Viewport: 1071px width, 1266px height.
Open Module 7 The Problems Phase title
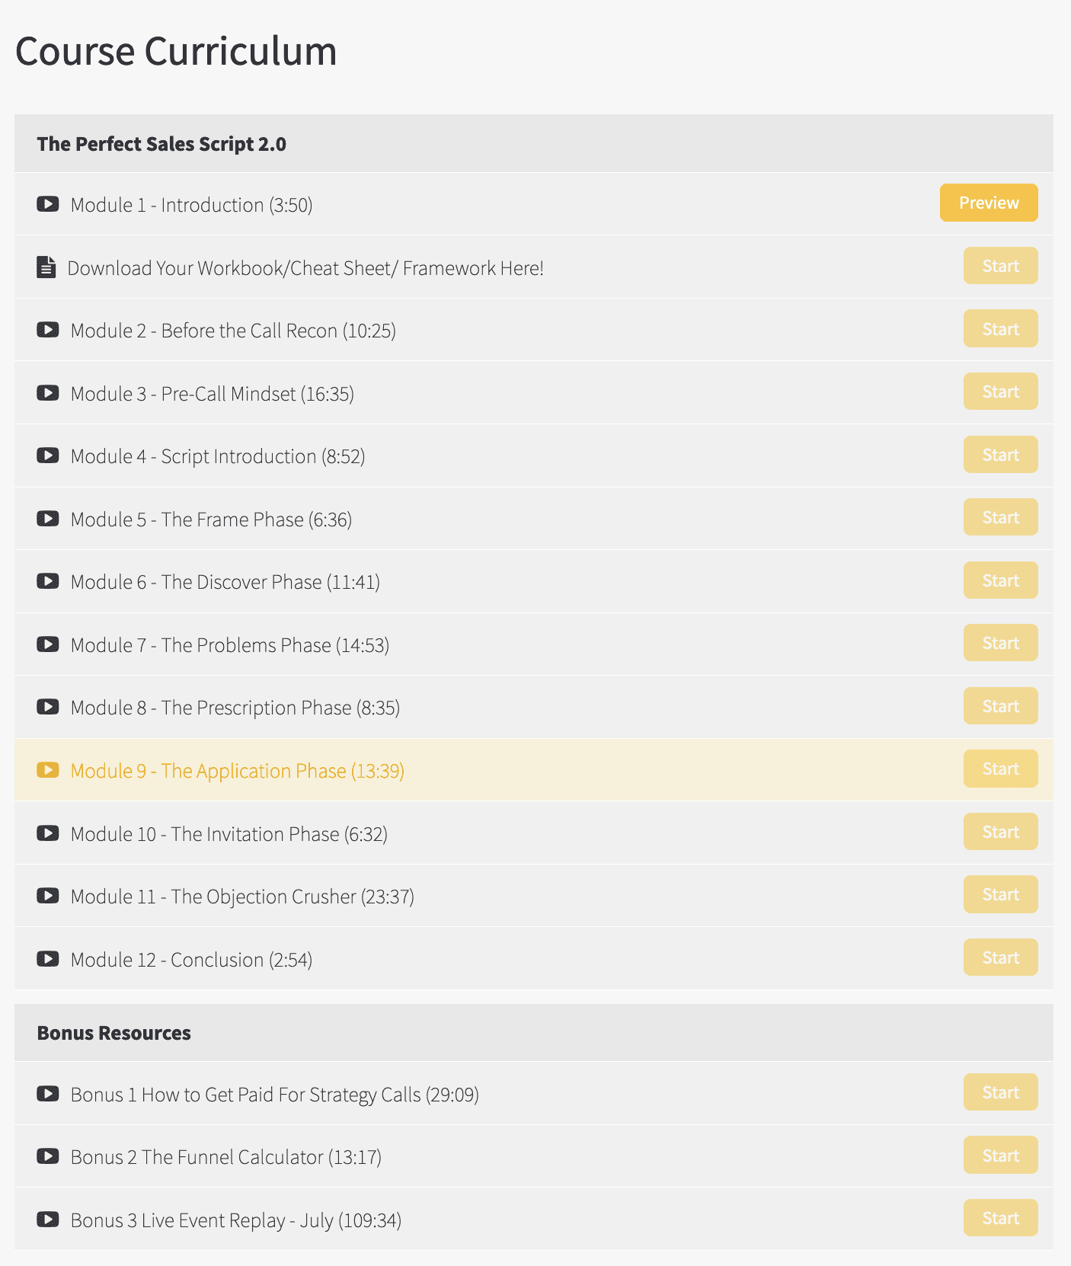tap(230, 645)
